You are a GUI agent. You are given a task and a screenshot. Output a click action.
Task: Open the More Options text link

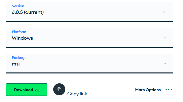[148, 90]
